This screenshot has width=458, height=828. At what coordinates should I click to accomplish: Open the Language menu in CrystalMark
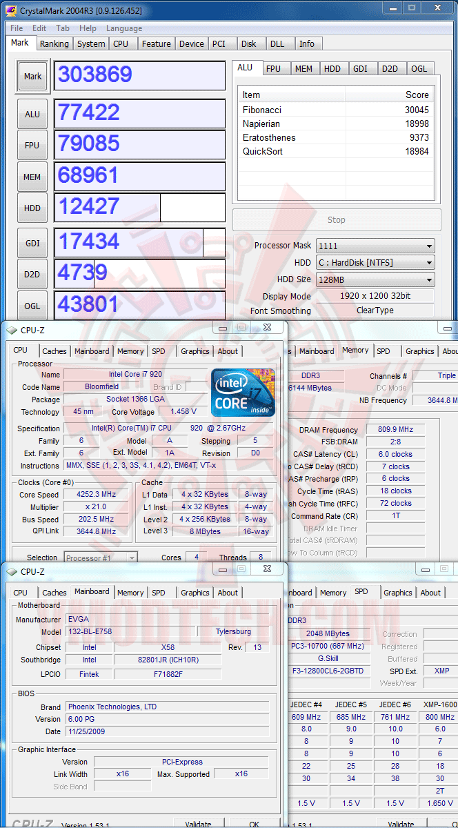click(x=124, y=28)
